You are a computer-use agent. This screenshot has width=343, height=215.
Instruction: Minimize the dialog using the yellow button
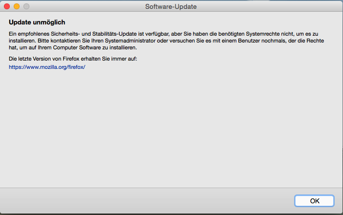tap(17, 6)
